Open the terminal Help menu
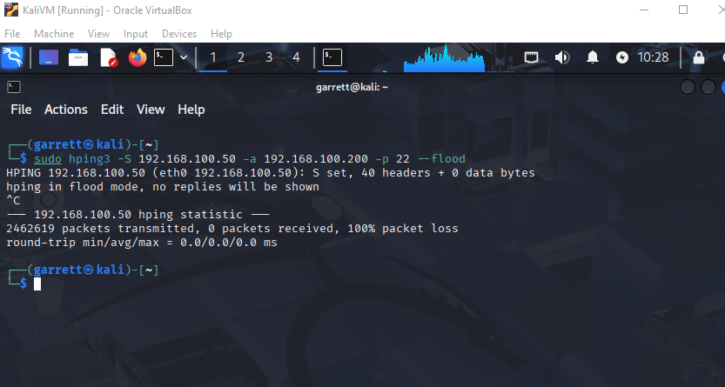725x387 pixels. tap(191, 110)
